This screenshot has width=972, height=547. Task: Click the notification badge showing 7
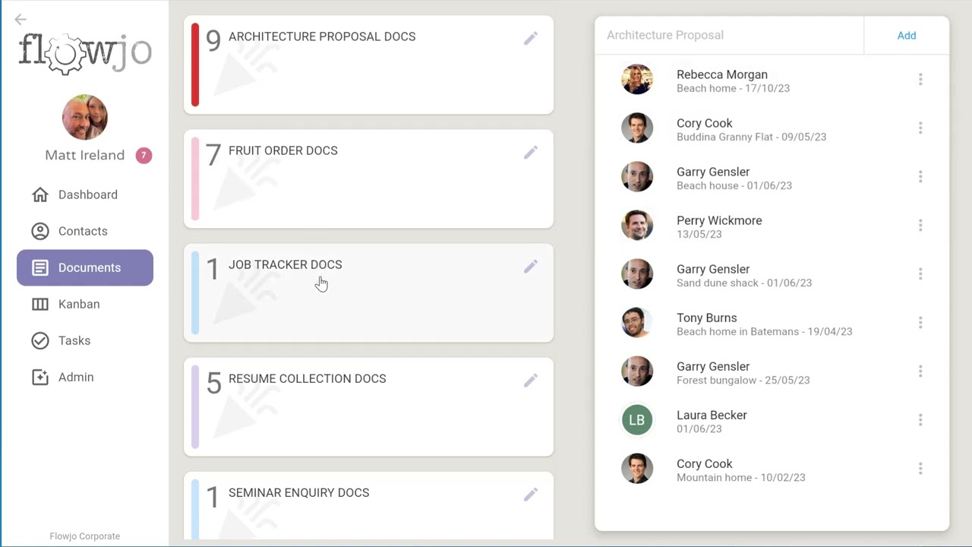pos(144,155)
